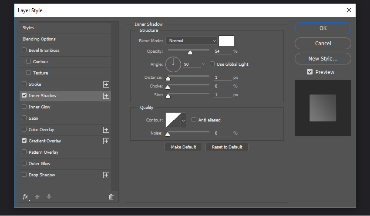Enable the Inner Glow checkbox
This screenshot has width=370, height=216.
click(24, 107)
